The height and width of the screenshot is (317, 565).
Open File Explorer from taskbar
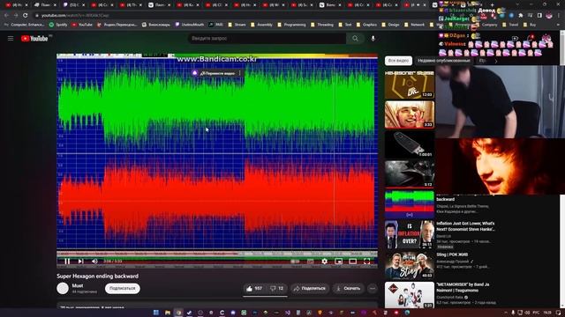168,313
